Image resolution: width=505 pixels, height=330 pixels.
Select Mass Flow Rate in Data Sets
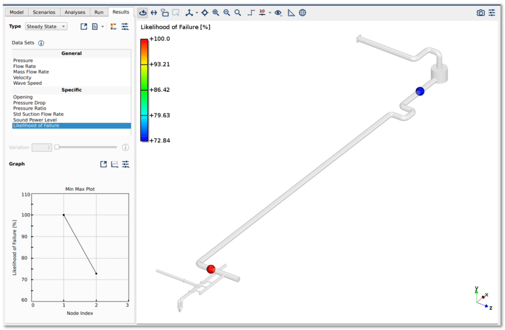[x=72, y=72]
